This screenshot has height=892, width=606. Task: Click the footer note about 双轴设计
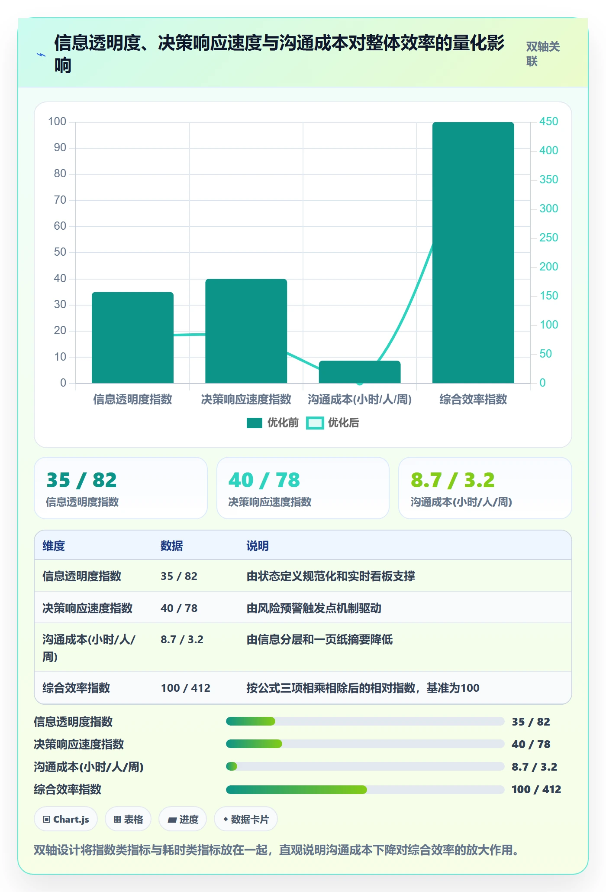[276, 850]
